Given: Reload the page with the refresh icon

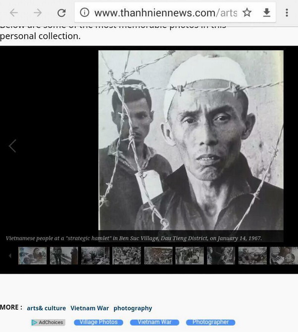Looking at the screenshot, I should pyautogui.click(x=61, y=13).
